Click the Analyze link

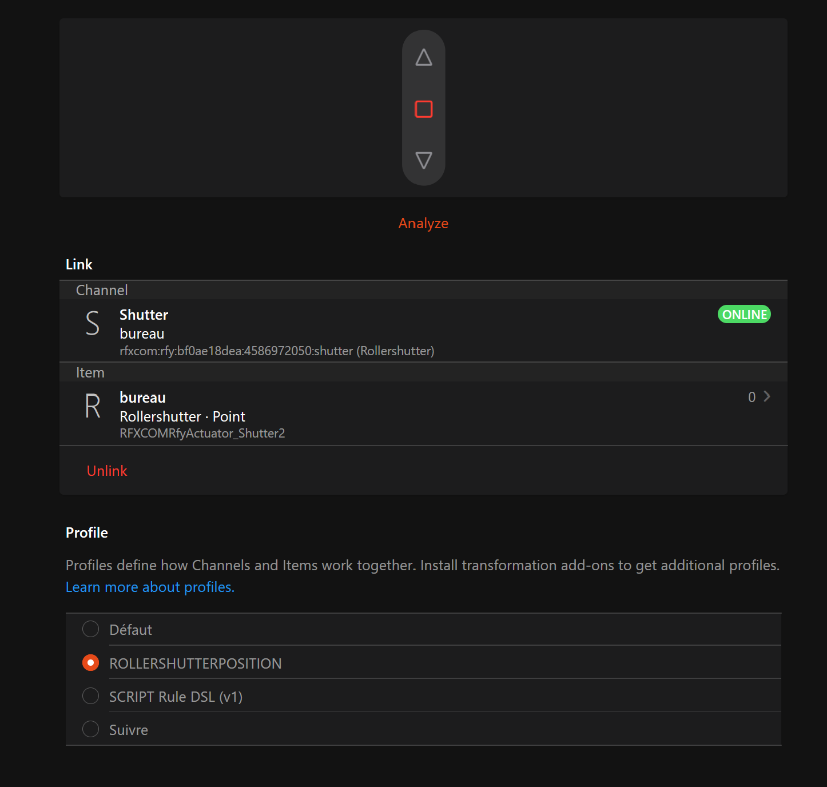click(423, 223)
